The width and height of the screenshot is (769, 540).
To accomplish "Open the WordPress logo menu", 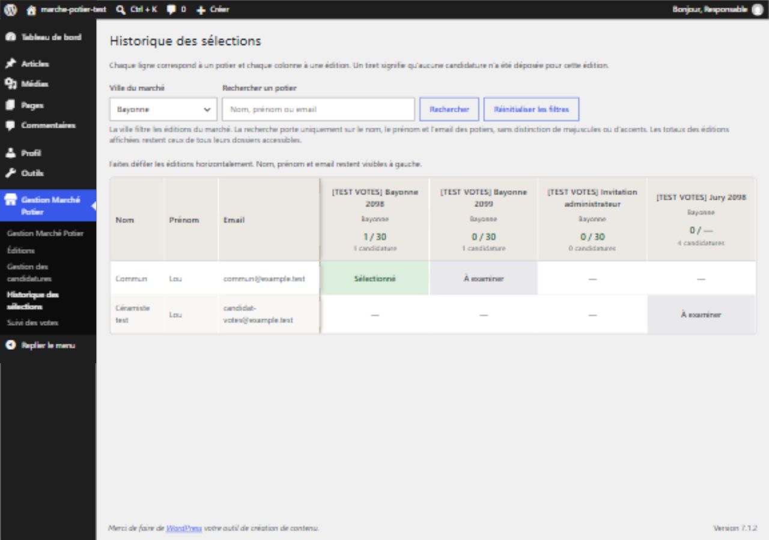I will [10, 10].
